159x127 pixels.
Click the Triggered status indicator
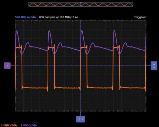coord(140,17)
